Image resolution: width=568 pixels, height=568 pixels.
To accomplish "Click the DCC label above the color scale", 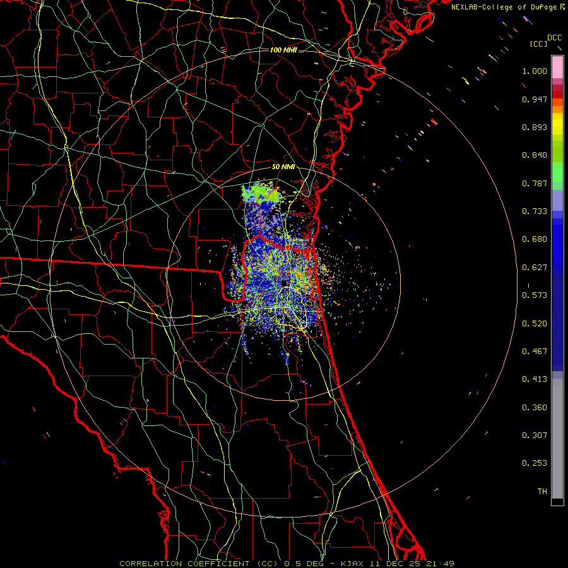I will click(x=554, y=38).
